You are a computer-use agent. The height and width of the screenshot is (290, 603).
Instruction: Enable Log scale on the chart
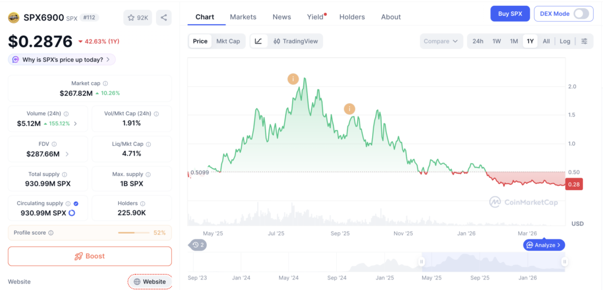(565, 41)
